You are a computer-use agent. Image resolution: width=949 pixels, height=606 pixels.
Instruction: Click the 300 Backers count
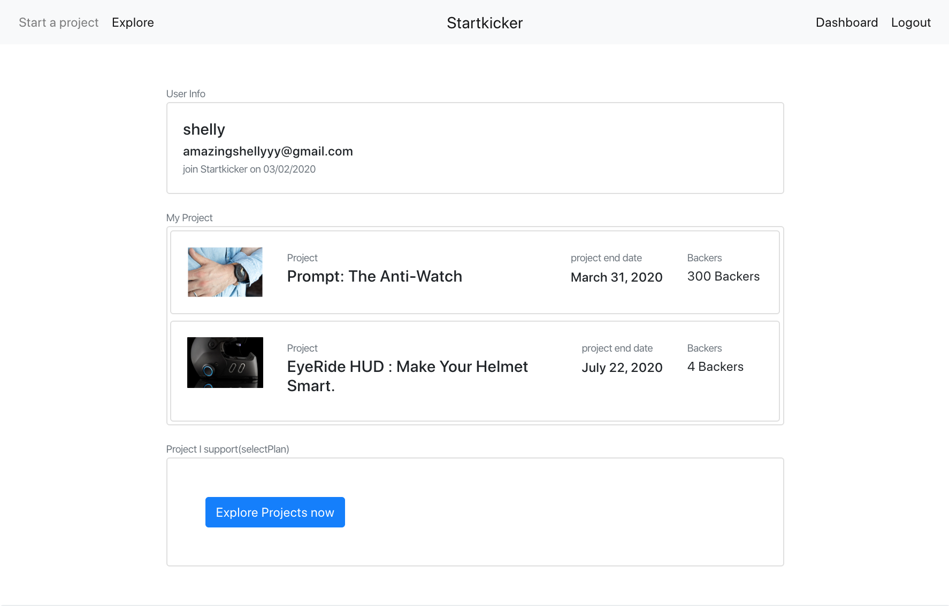(x=723, y=276)
